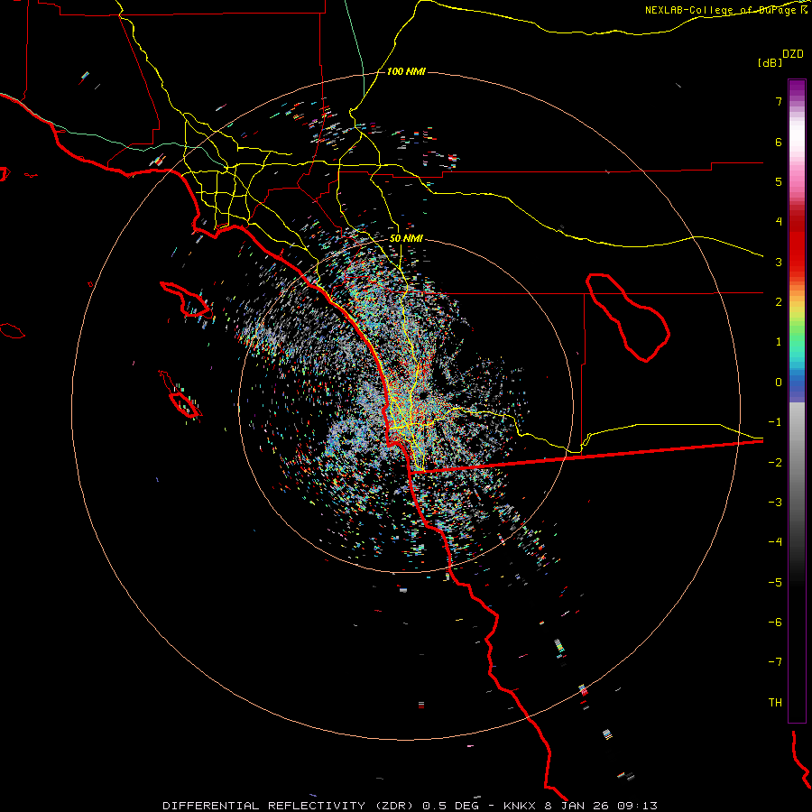Click the positive 1 scale label
The width and height of the screenshot is (812, 812).
779,342
